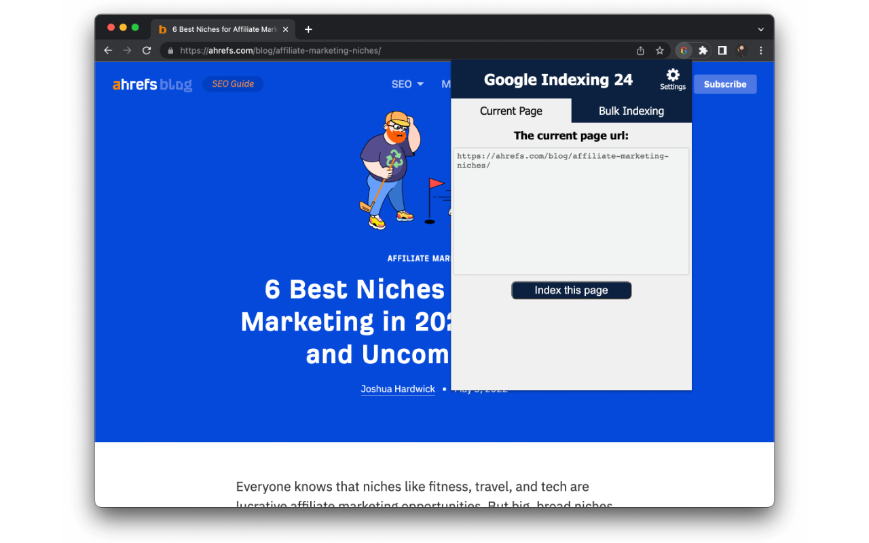The image size is (869, 543).
Task: Bookmark the page via the star icon
Action: pyautogui.click(x=660, y=50)
